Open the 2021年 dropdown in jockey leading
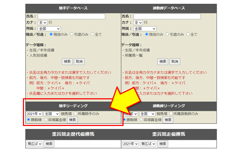The width and height of the screenshot is (242, 151). coord(34,114)
